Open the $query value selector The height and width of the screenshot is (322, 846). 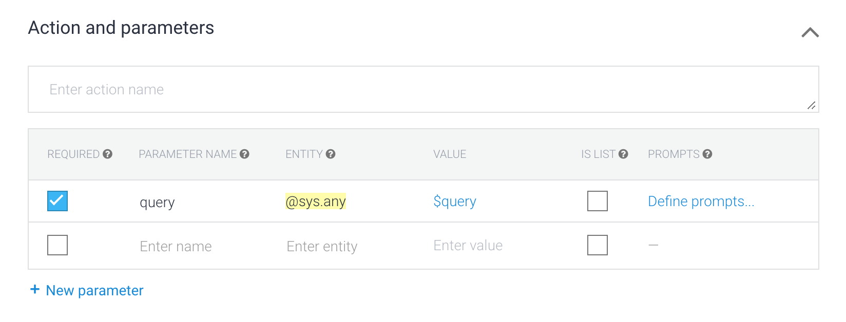(455, 202)
